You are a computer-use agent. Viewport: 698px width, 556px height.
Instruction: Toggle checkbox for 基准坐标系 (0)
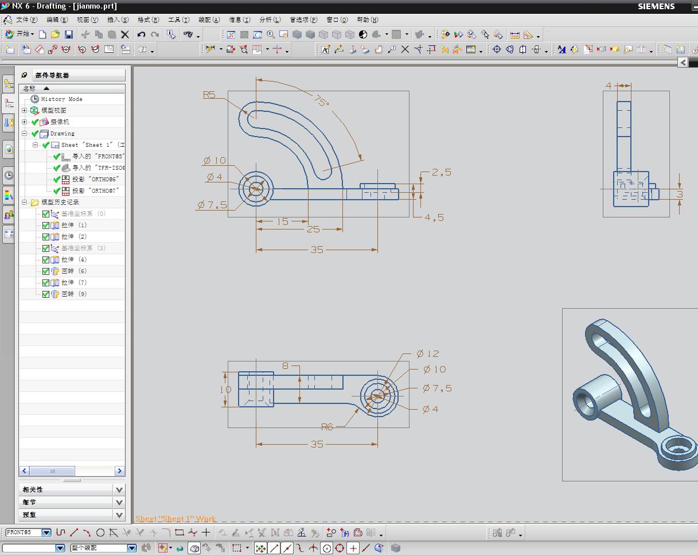[x=46, y=213]
